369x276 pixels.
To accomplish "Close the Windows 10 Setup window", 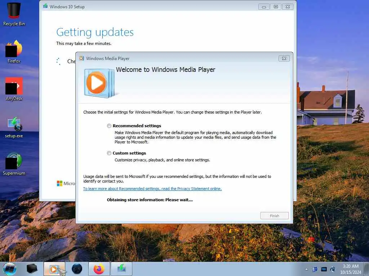I will pos(288,7).
